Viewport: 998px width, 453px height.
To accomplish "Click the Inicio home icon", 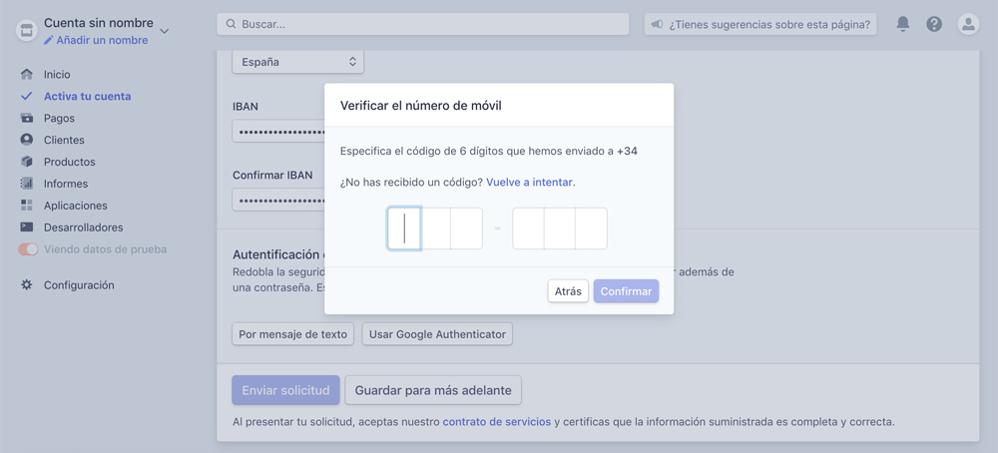I will (x=27, y=75).
